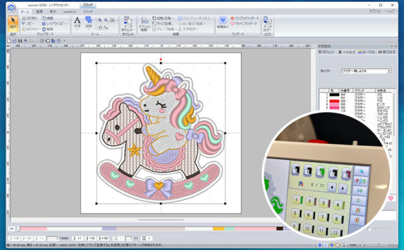
Task: Click the ワッペンウィザード patch wizard
Action: (244, 23)
